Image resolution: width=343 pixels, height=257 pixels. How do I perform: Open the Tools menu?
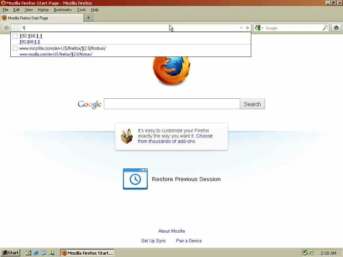click(x=81, y=10)
